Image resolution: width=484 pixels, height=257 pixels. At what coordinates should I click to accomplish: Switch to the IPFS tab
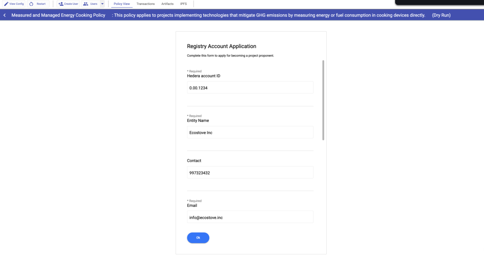[x=183, y=4]
